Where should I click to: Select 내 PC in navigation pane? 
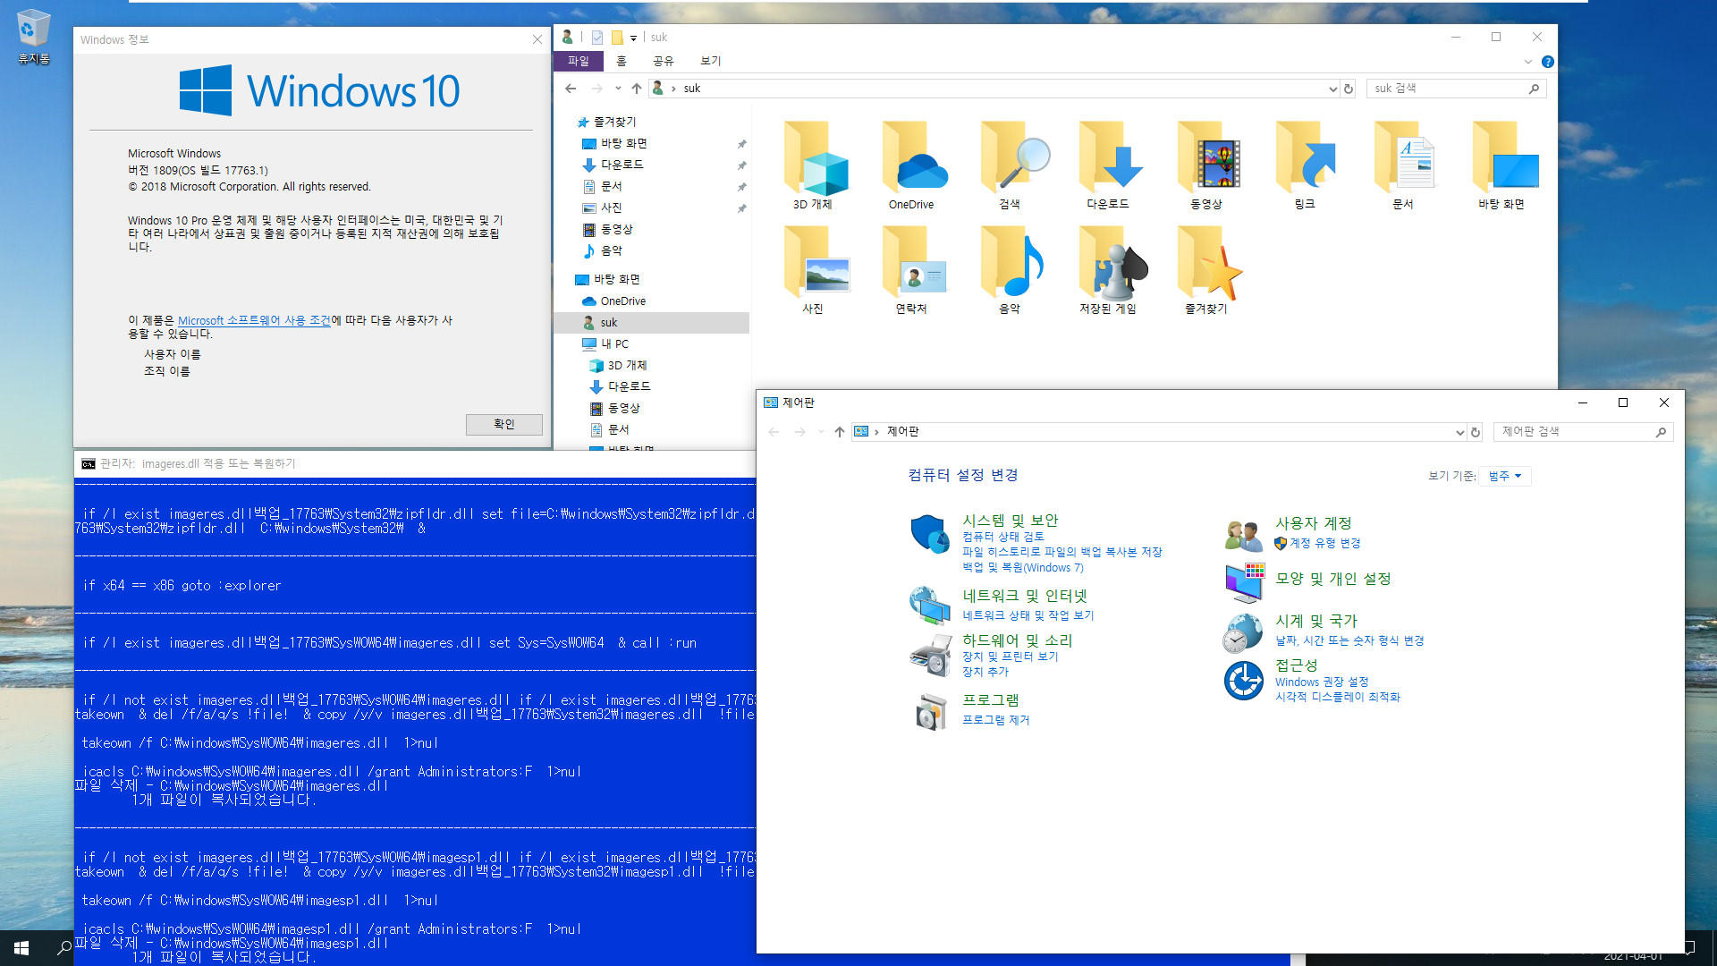tap(614, 344)
